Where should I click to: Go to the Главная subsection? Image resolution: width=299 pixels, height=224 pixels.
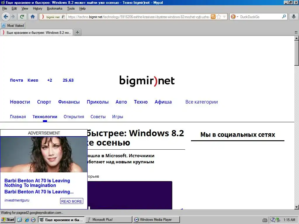click(18, 117)
